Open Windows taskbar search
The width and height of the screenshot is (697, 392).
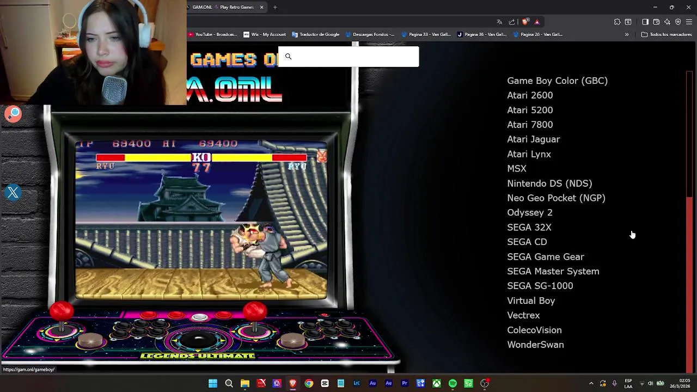coord(229,383)
